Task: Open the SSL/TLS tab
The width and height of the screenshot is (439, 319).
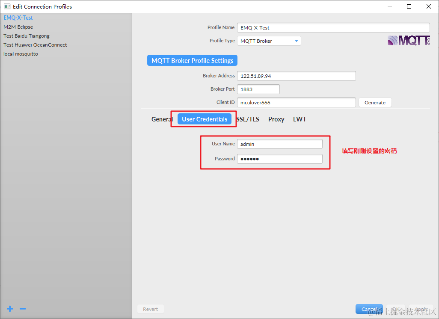Action: (248, 119)
